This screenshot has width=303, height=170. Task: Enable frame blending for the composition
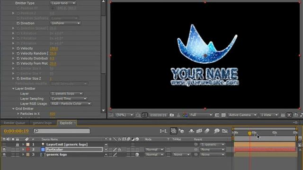coord(199,131)
